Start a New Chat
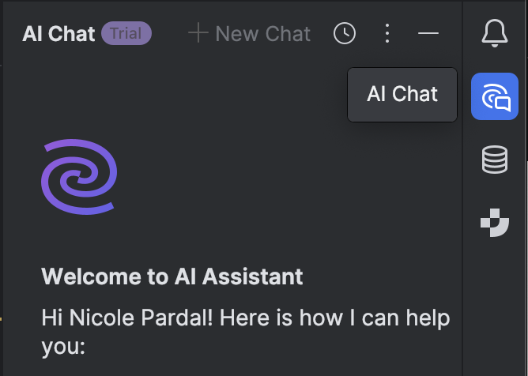This screenshot has width=528, height=376. pyautogui.click(x=262, y=33)
